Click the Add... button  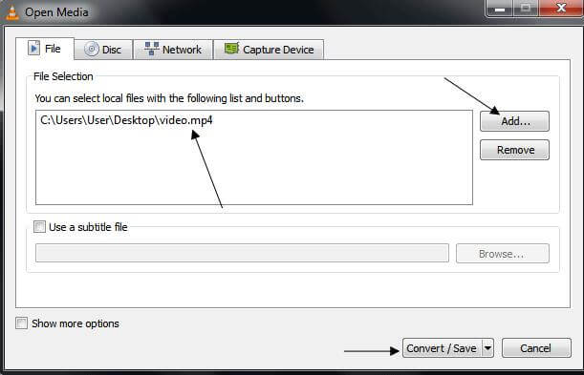pos(514,121)
